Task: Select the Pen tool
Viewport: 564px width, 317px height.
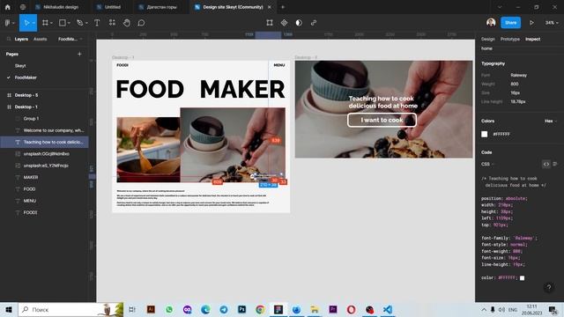Action: click(80, 23)
